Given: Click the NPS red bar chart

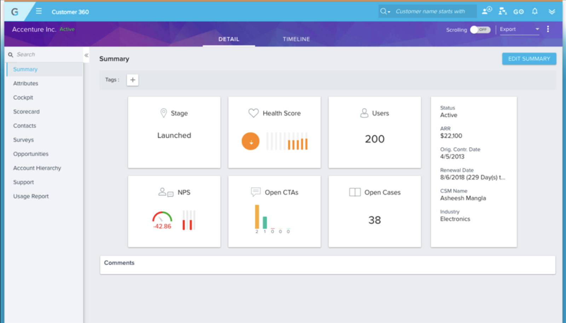Looking at the screenshot, I should [189, 220].
